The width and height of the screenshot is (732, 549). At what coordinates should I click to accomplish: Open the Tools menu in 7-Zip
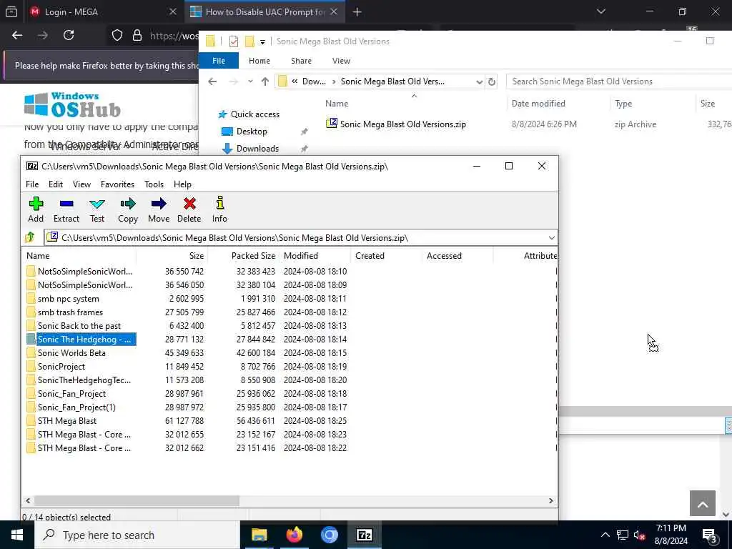(154, 184)
